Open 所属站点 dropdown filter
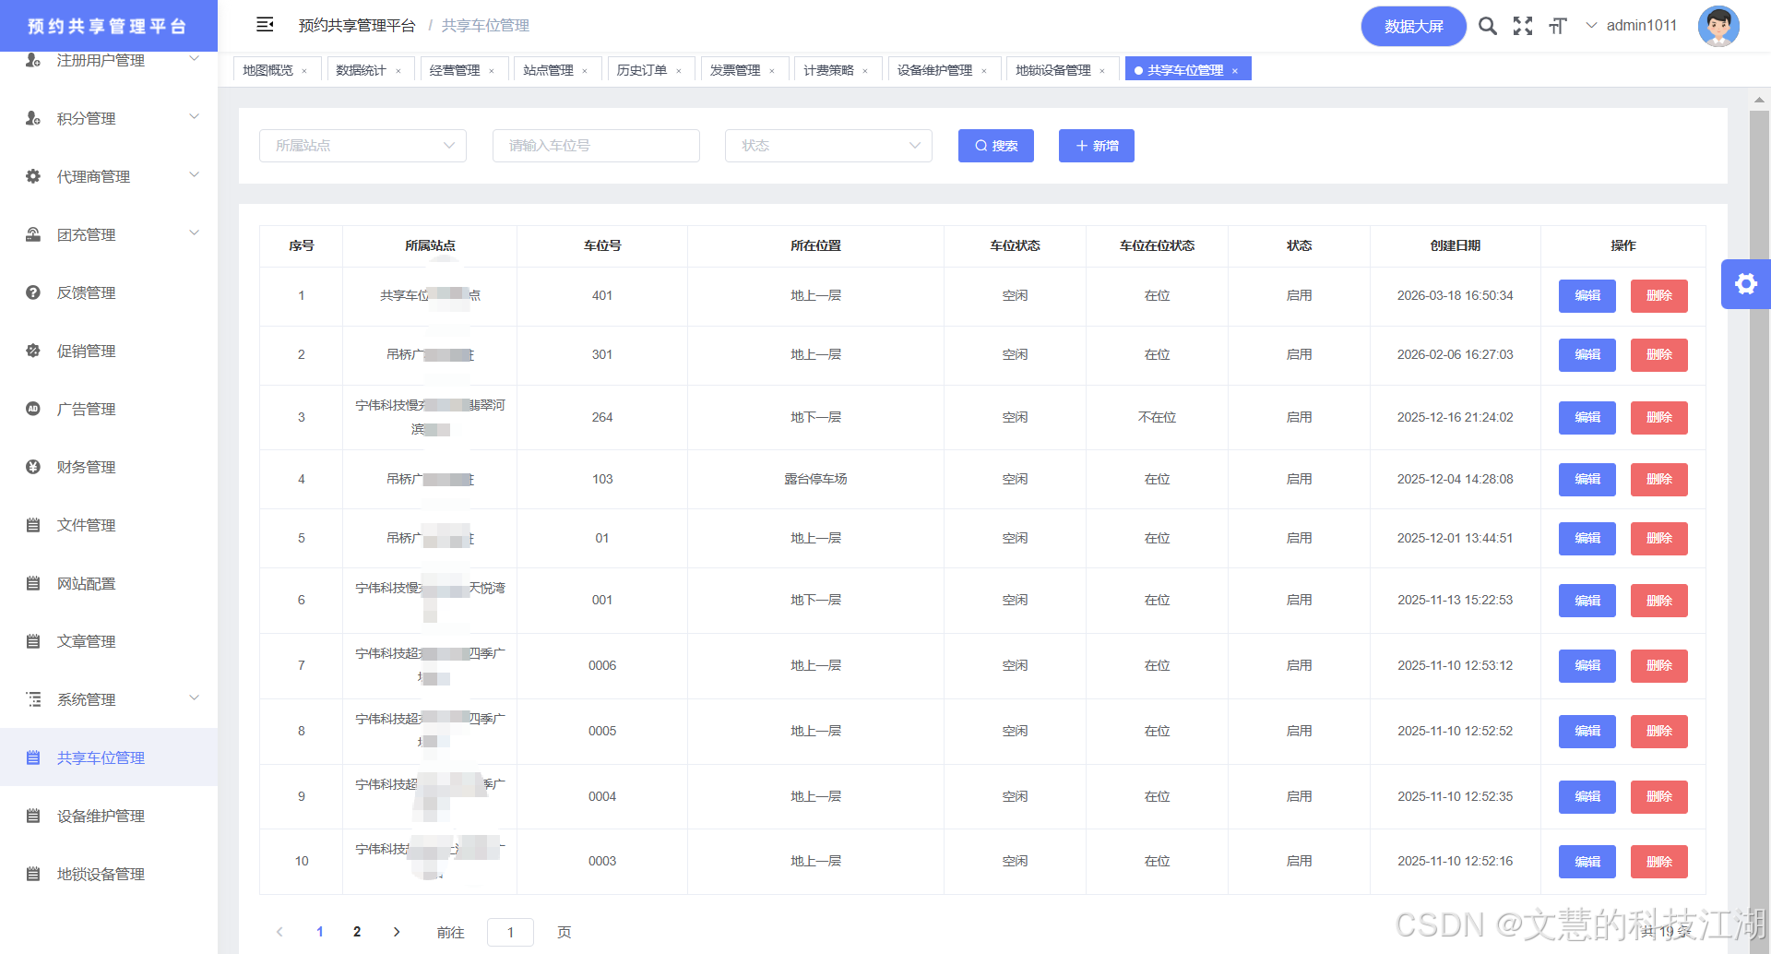The height and width of the screenshot is (954, 1771). point(363,146)
